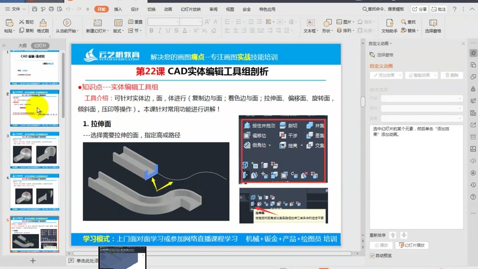Switch to the 大纲 outline tab
478x269 pixels.
click(x=22, y=45)
